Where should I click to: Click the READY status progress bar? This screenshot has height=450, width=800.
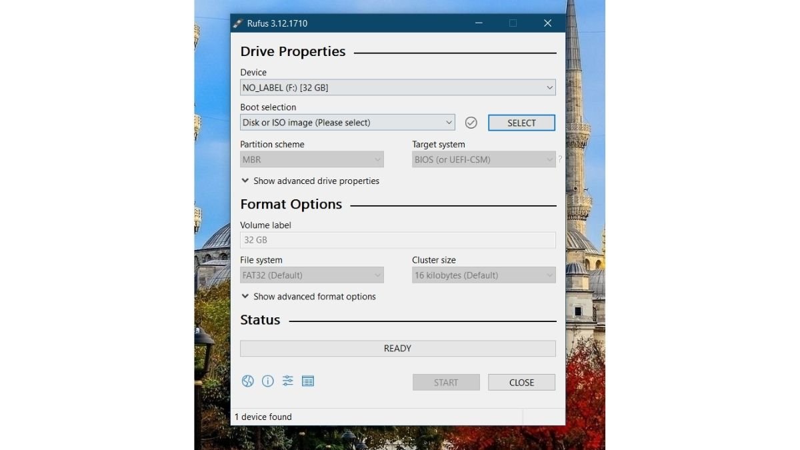click(x=398, y=349)
